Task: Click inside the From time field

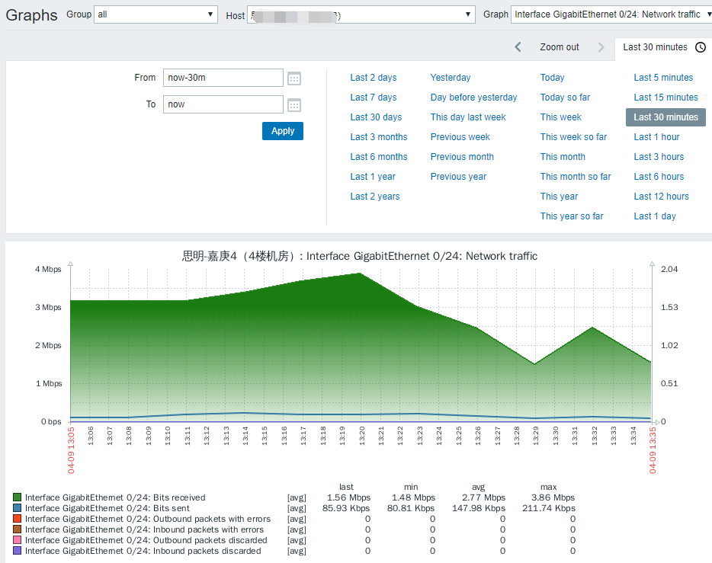Action: [223, 78]
